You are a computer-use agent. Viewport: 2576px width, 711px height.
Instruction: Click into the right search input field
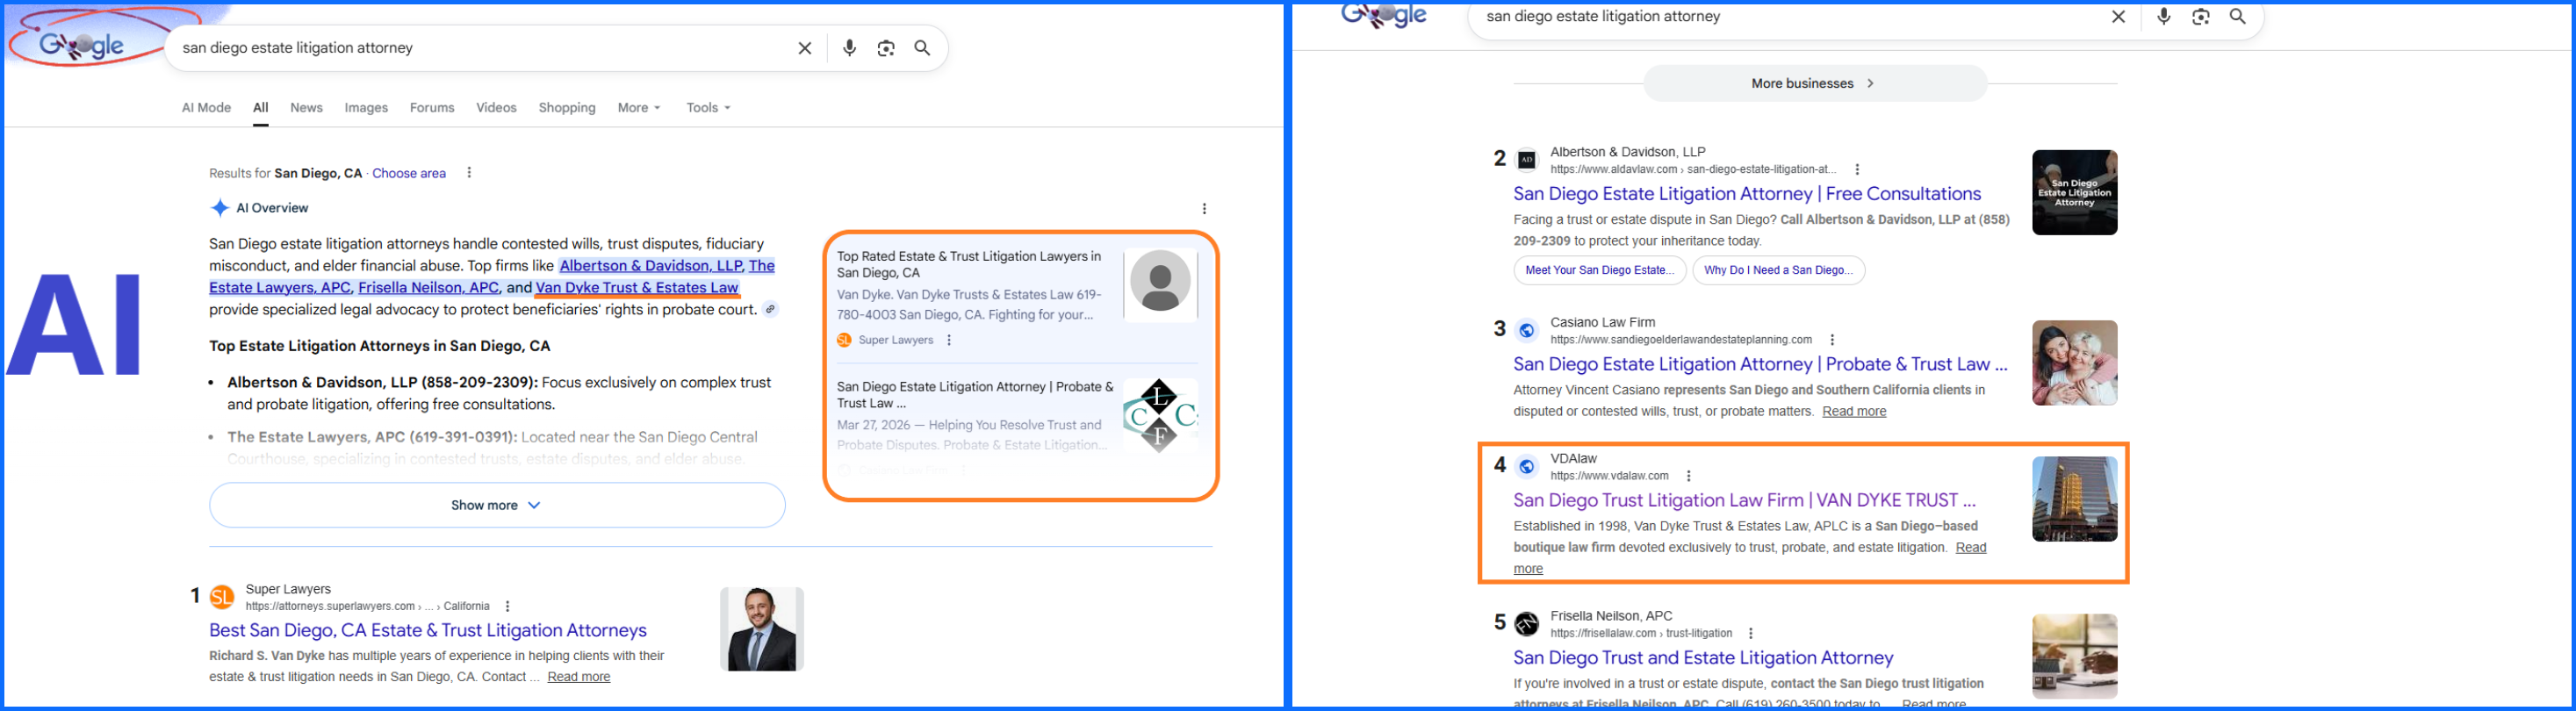pyautogui.click(x=1790, y=17)
